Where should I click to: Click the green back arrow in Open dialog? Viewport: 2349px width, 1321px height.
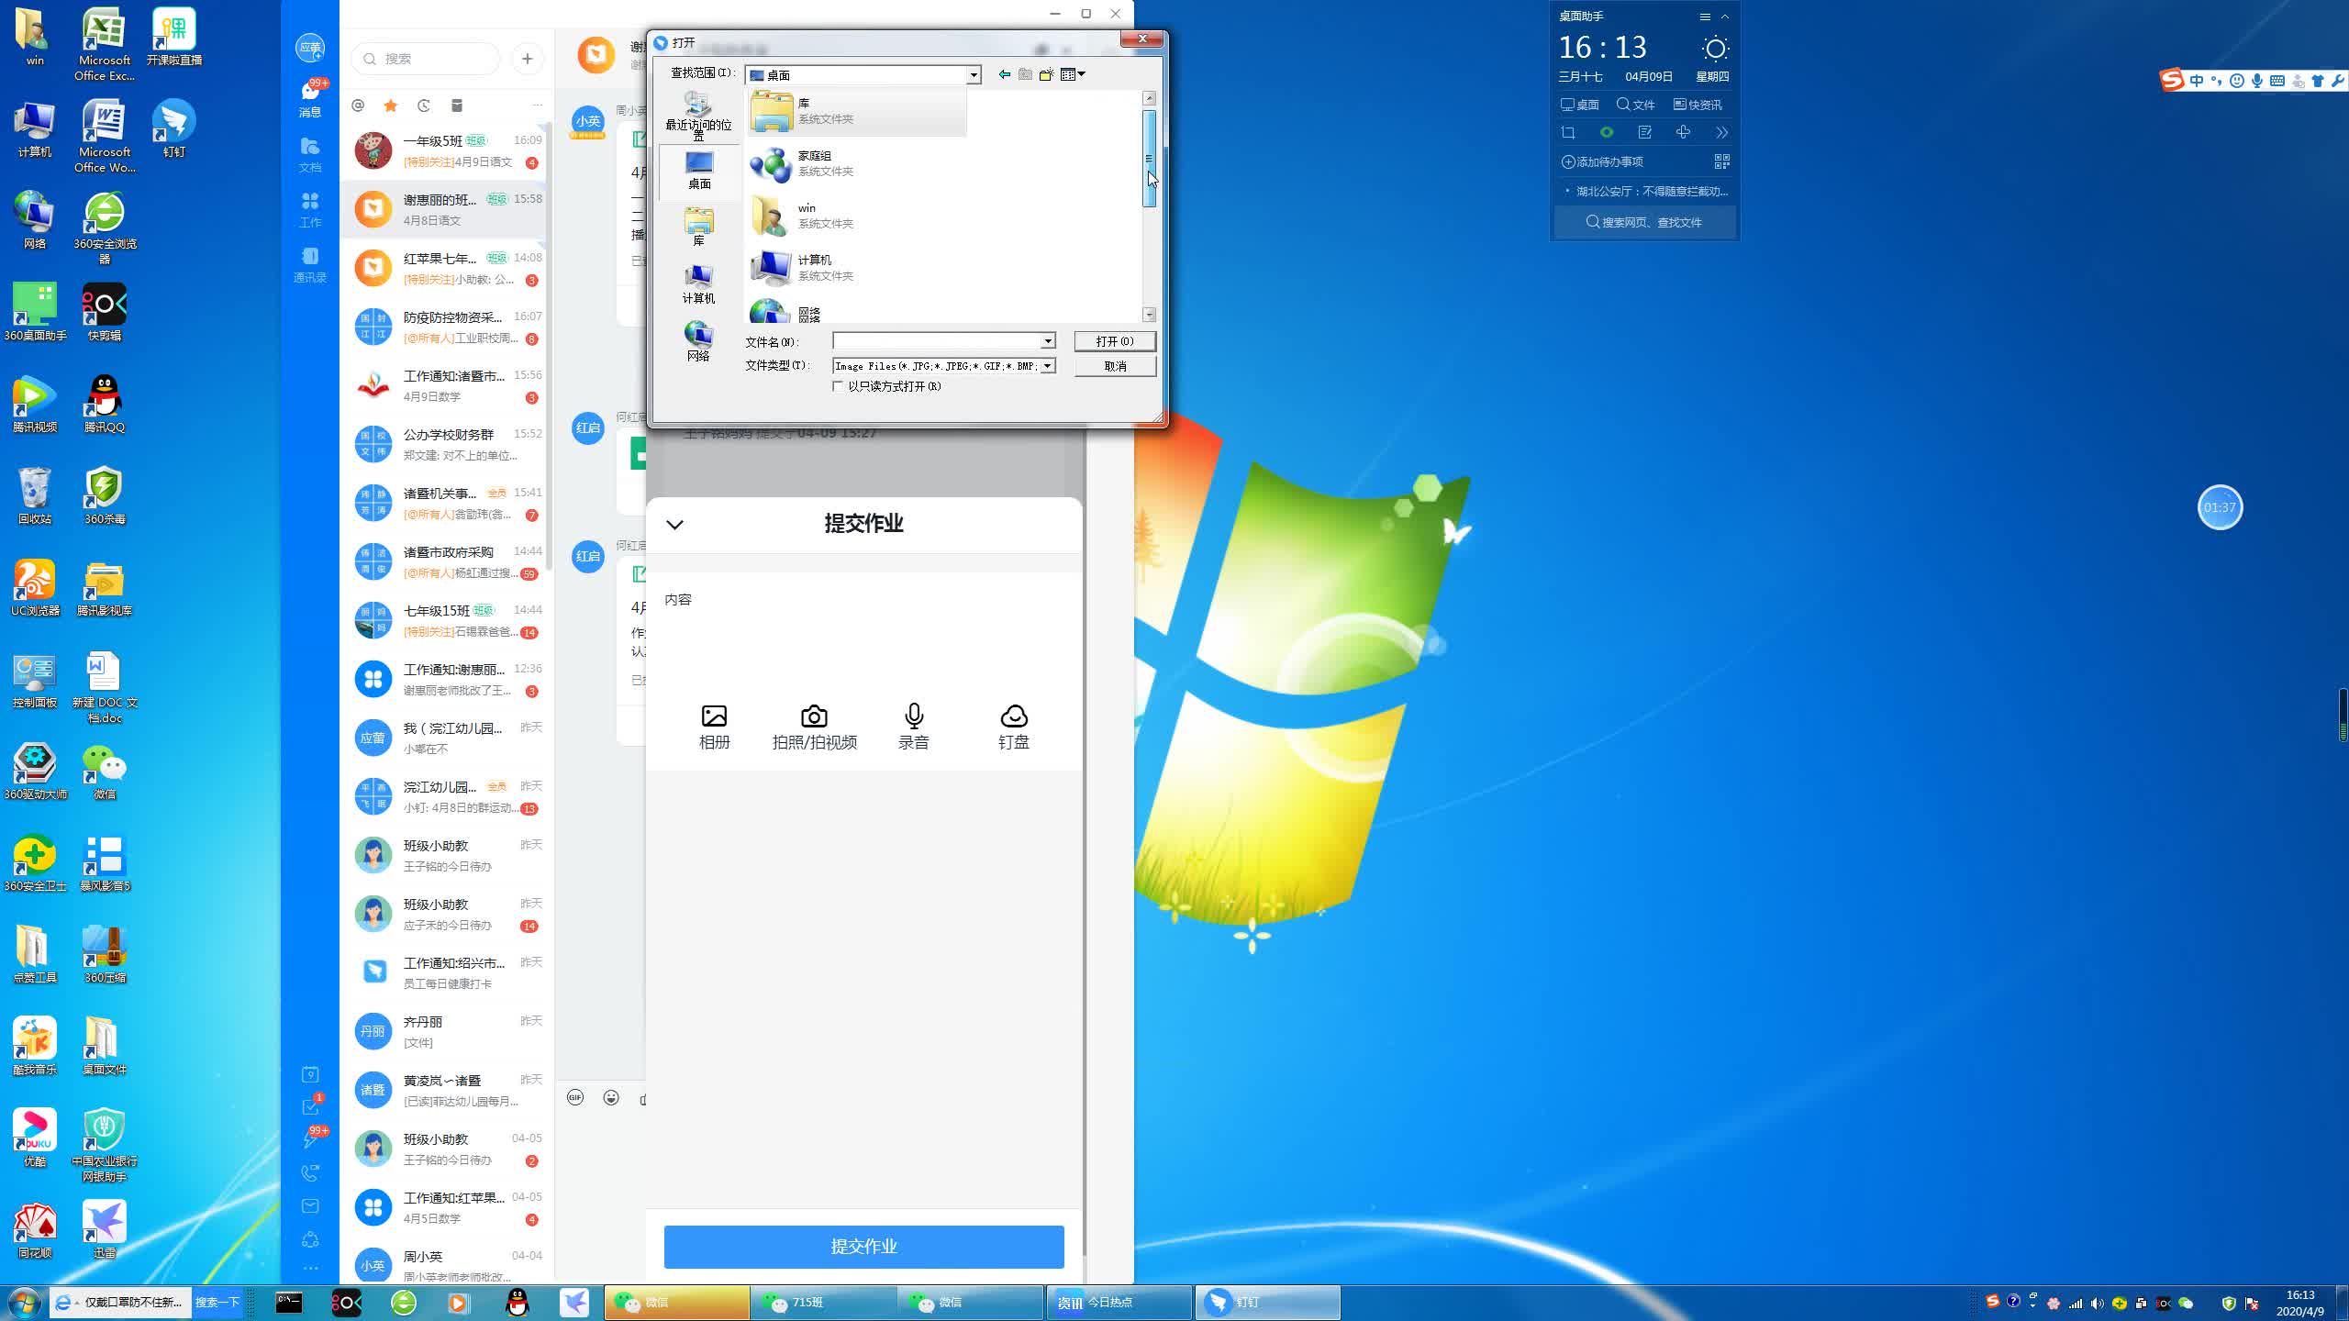point(1005,74)
